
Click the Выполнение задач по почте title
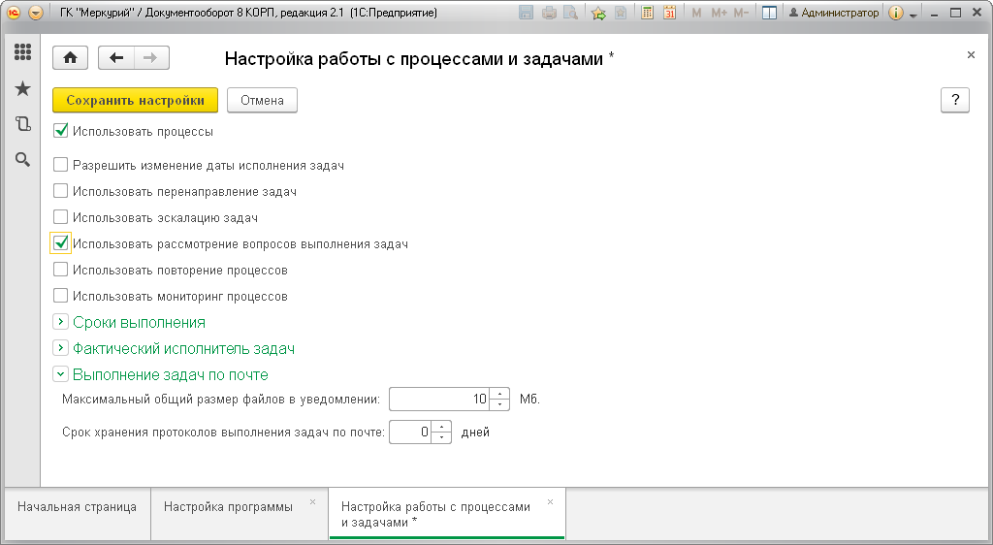coord(171,374)
